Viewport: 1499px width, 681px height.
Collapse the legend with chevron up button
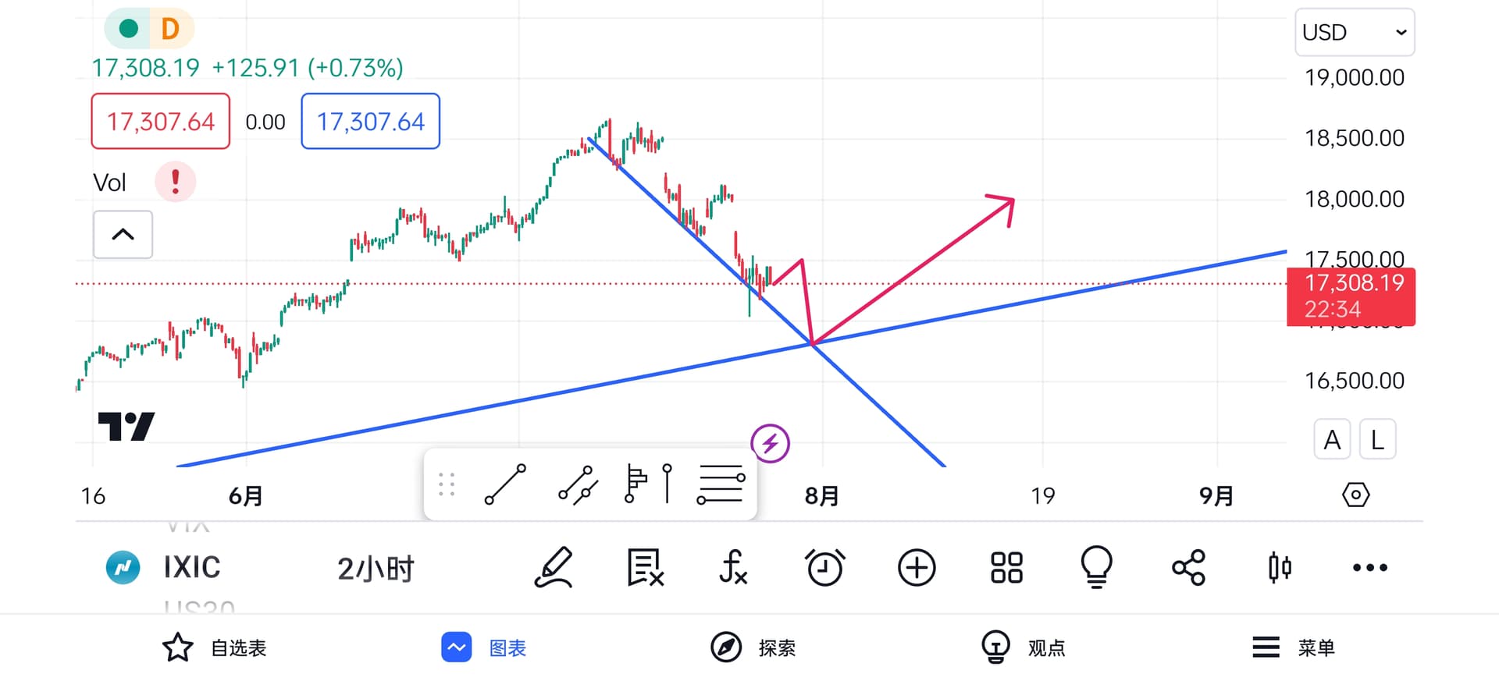[x=123, y=234]
